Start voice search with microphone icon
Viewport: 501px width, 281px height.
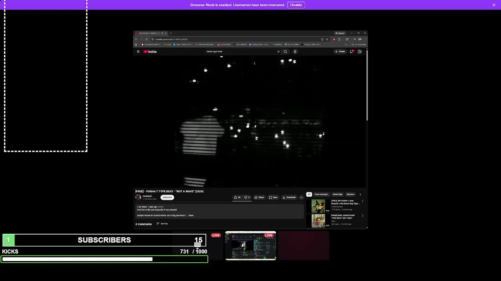295,52
